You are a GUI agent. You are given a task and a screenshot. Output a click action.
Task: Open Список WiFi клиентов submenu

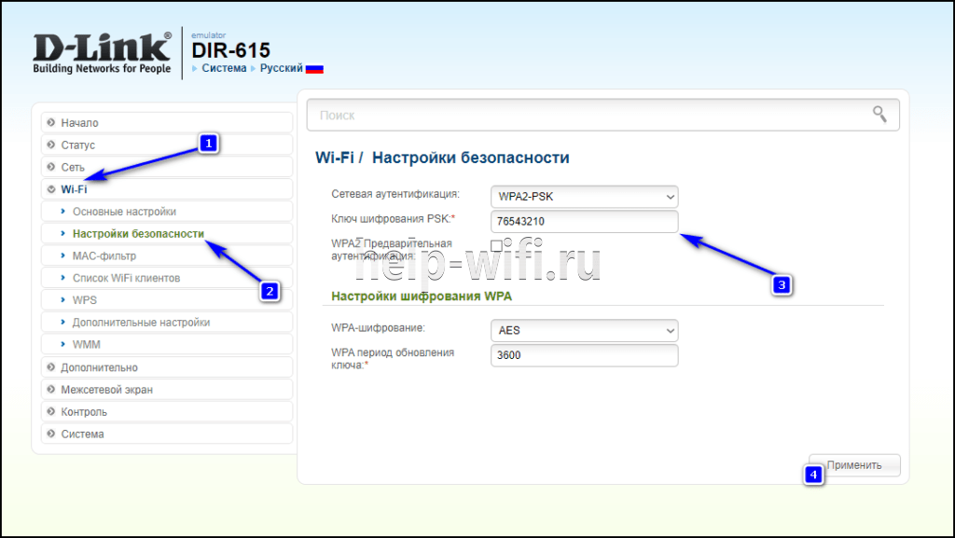167,278
